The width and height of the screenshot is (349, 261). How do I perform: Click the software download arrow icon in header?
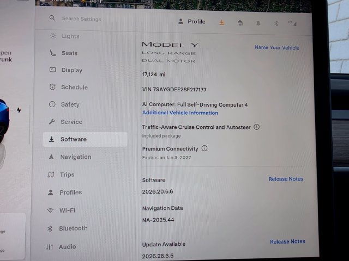pos(222,23)
